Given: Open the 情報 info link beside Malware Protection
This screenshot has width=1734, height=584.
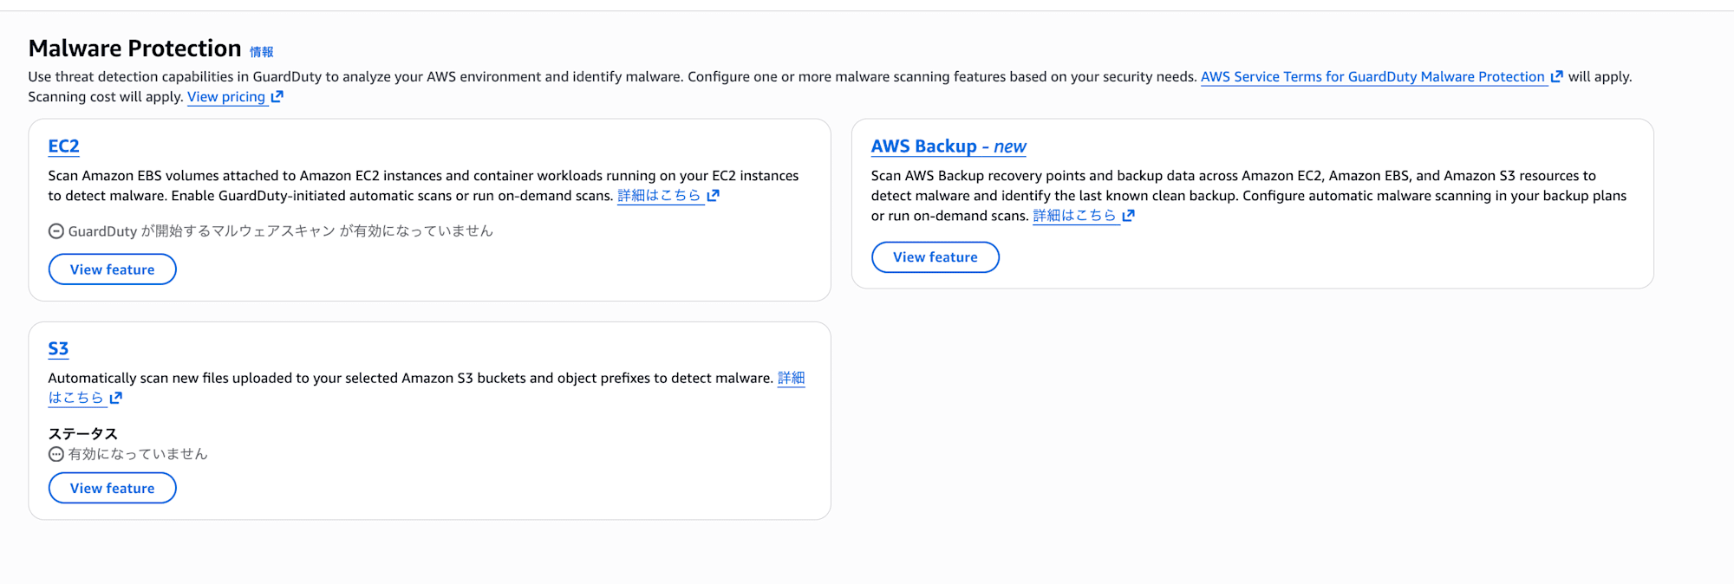Looking at the screenshot, I should coord(261,52).
